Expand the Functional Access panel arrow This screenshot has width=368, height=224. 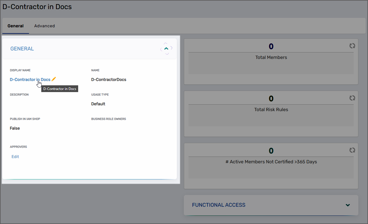[348, 205]
